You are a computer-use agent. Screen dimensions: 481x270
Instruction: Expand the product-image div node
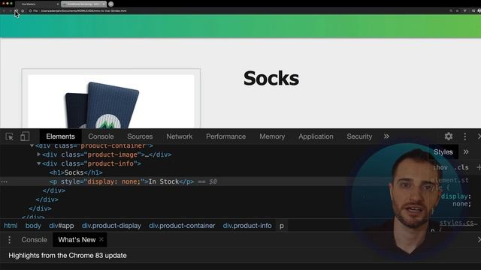38,154
